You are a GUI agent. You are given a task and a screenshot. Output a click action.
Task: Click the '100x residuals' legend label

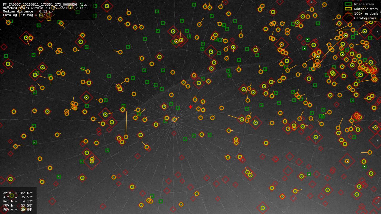point(366,14)
